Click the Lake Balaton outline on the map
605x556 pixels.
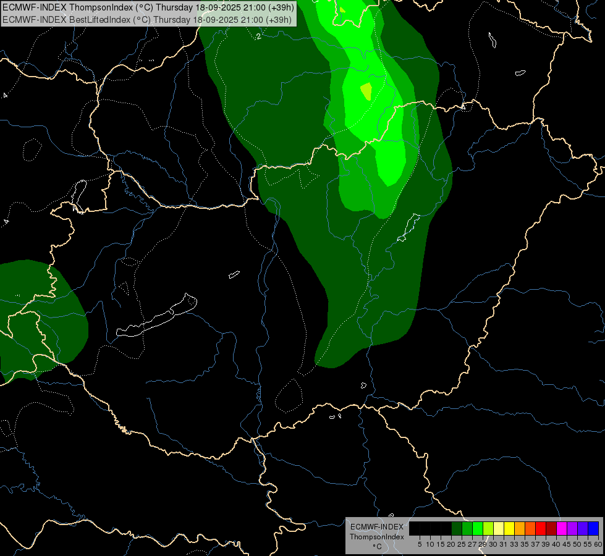pos(157,315)
